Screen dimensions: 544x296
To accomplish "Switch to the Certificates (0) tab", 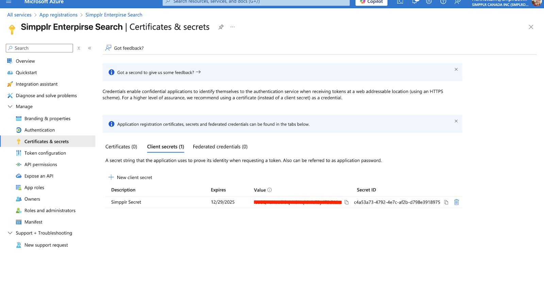I will click(121, 147).
